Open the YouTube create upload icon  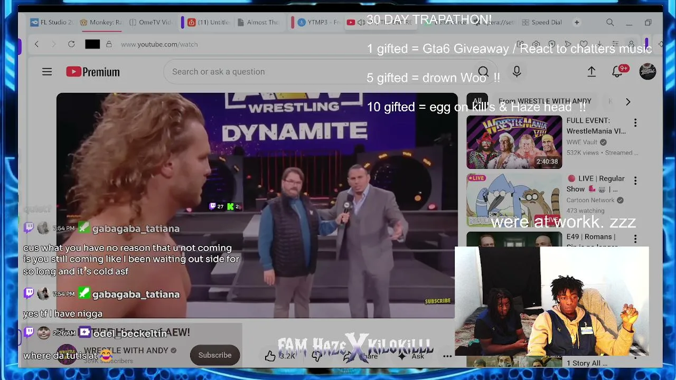pos(591,72)
